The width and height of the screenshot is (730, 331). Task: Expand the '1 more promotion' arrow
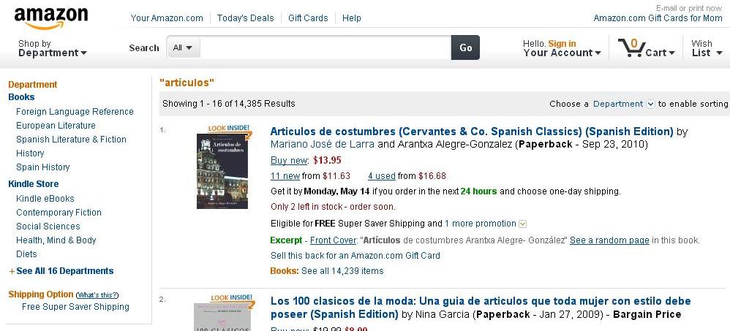[522, 224]
